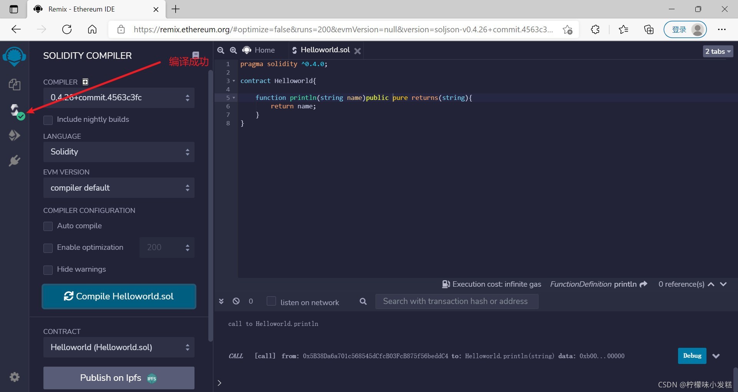738x392 pixels.
Task: Clear the terminal console
Action: (236, 301)
